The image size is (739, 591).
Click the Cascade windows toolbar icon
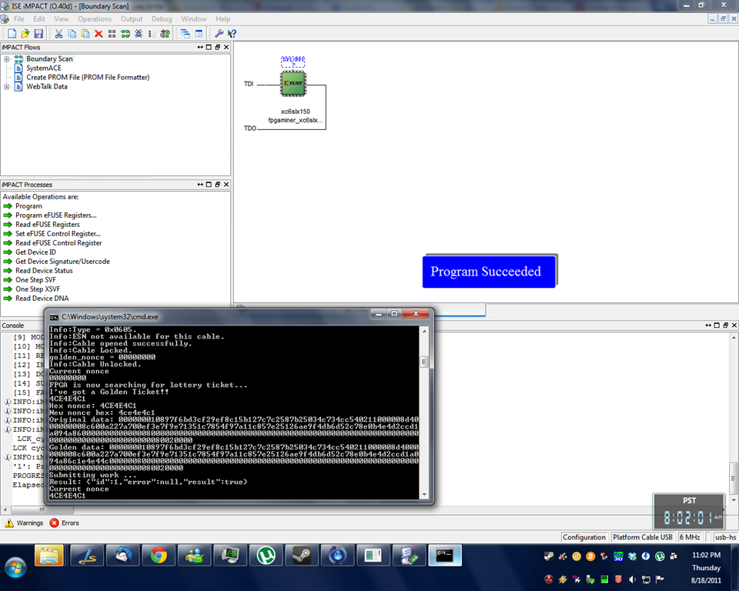click(x=186, y=33)
